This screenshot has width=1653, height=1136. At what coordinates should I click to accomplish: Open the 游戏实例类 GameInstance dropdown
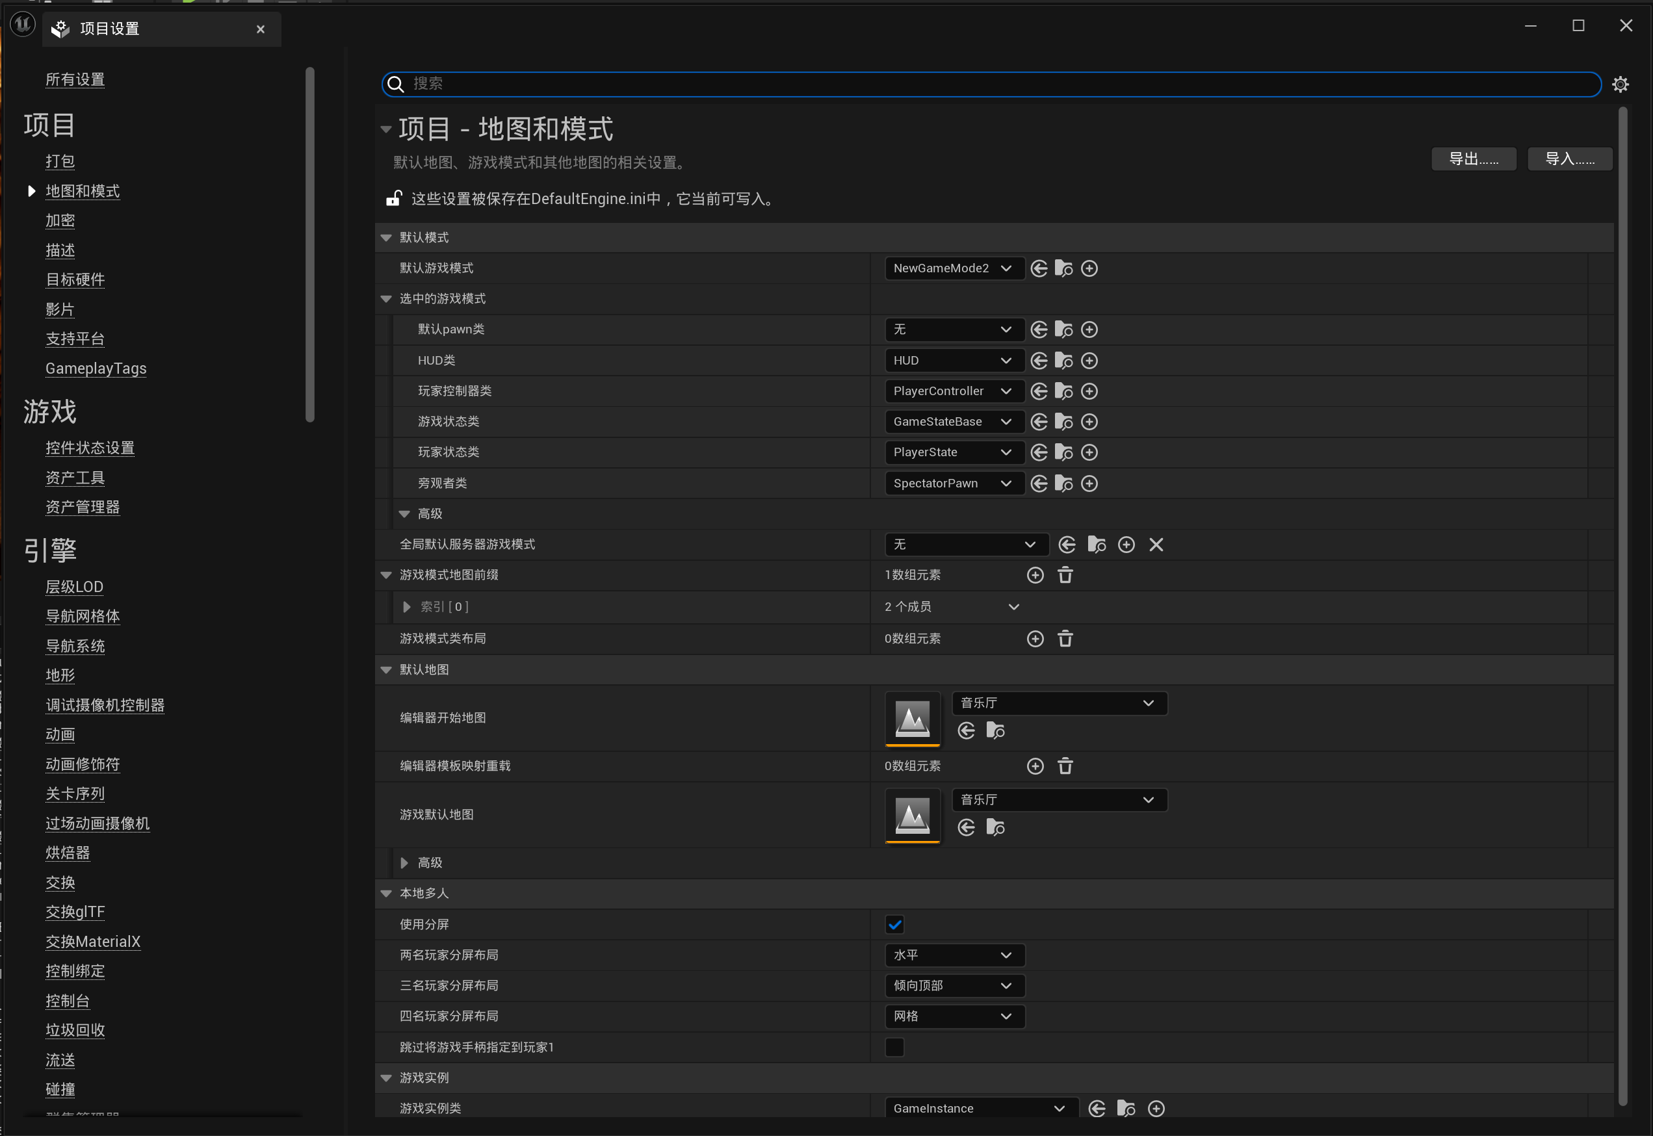[980, 1109]
